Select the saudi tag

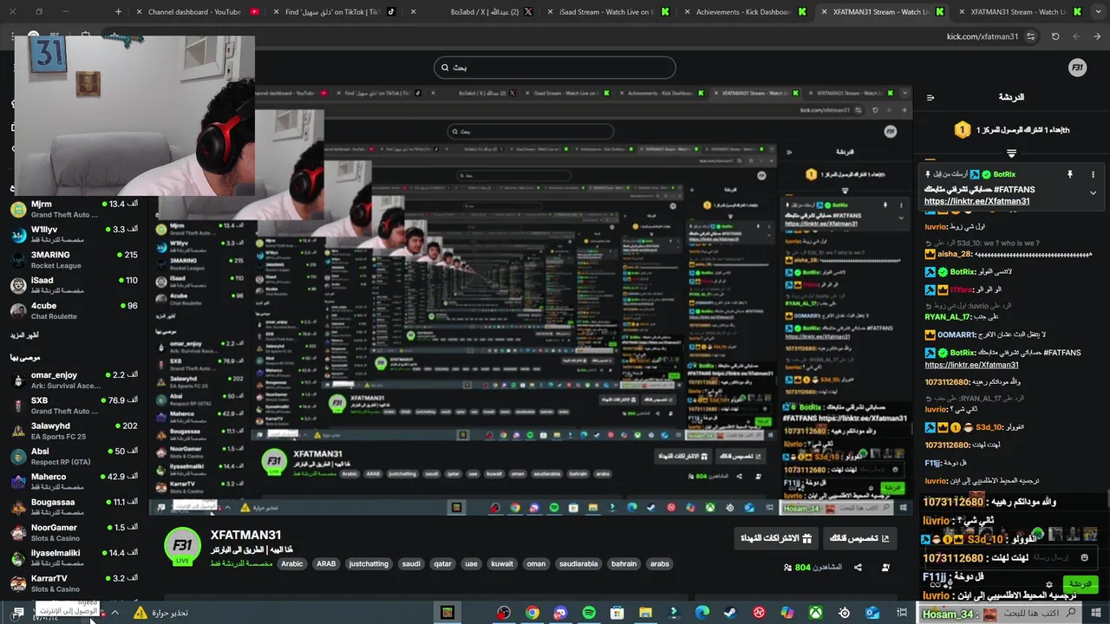pyautogui.click(x=411, y=563)
